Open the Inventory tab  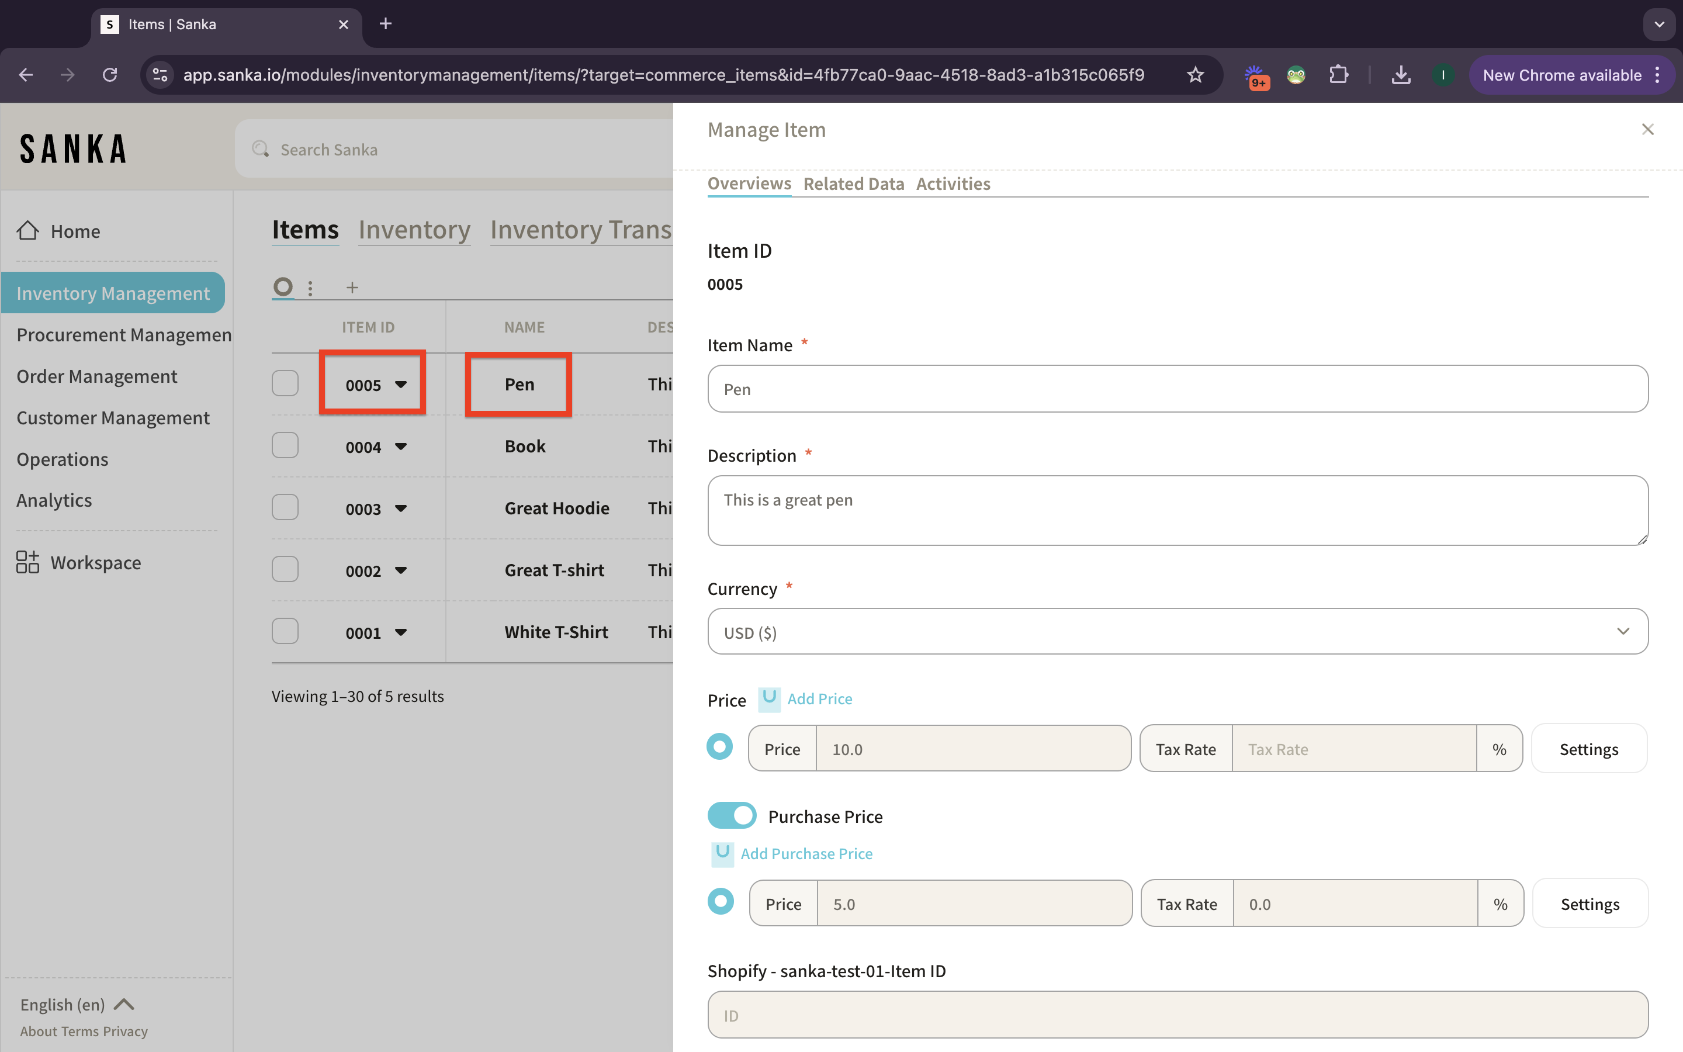[x=414, y=230]
